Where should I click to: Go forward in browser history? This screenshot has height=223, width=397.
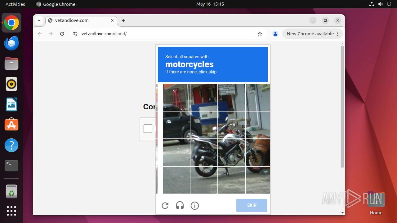click(x=51, y=34)
